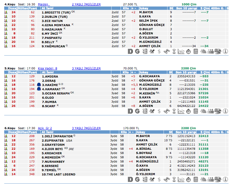Click the D icon under race 4
Viewport: 233px width, 187px height.
[130, 51]
